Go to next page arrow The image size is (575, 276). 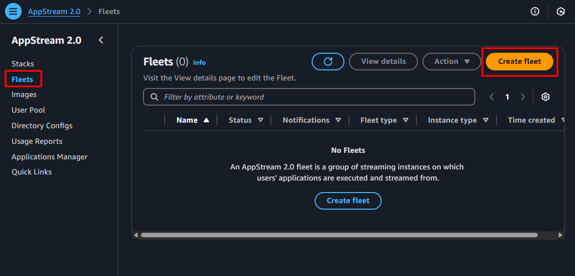pyautogui.click(x=523, y=97)
